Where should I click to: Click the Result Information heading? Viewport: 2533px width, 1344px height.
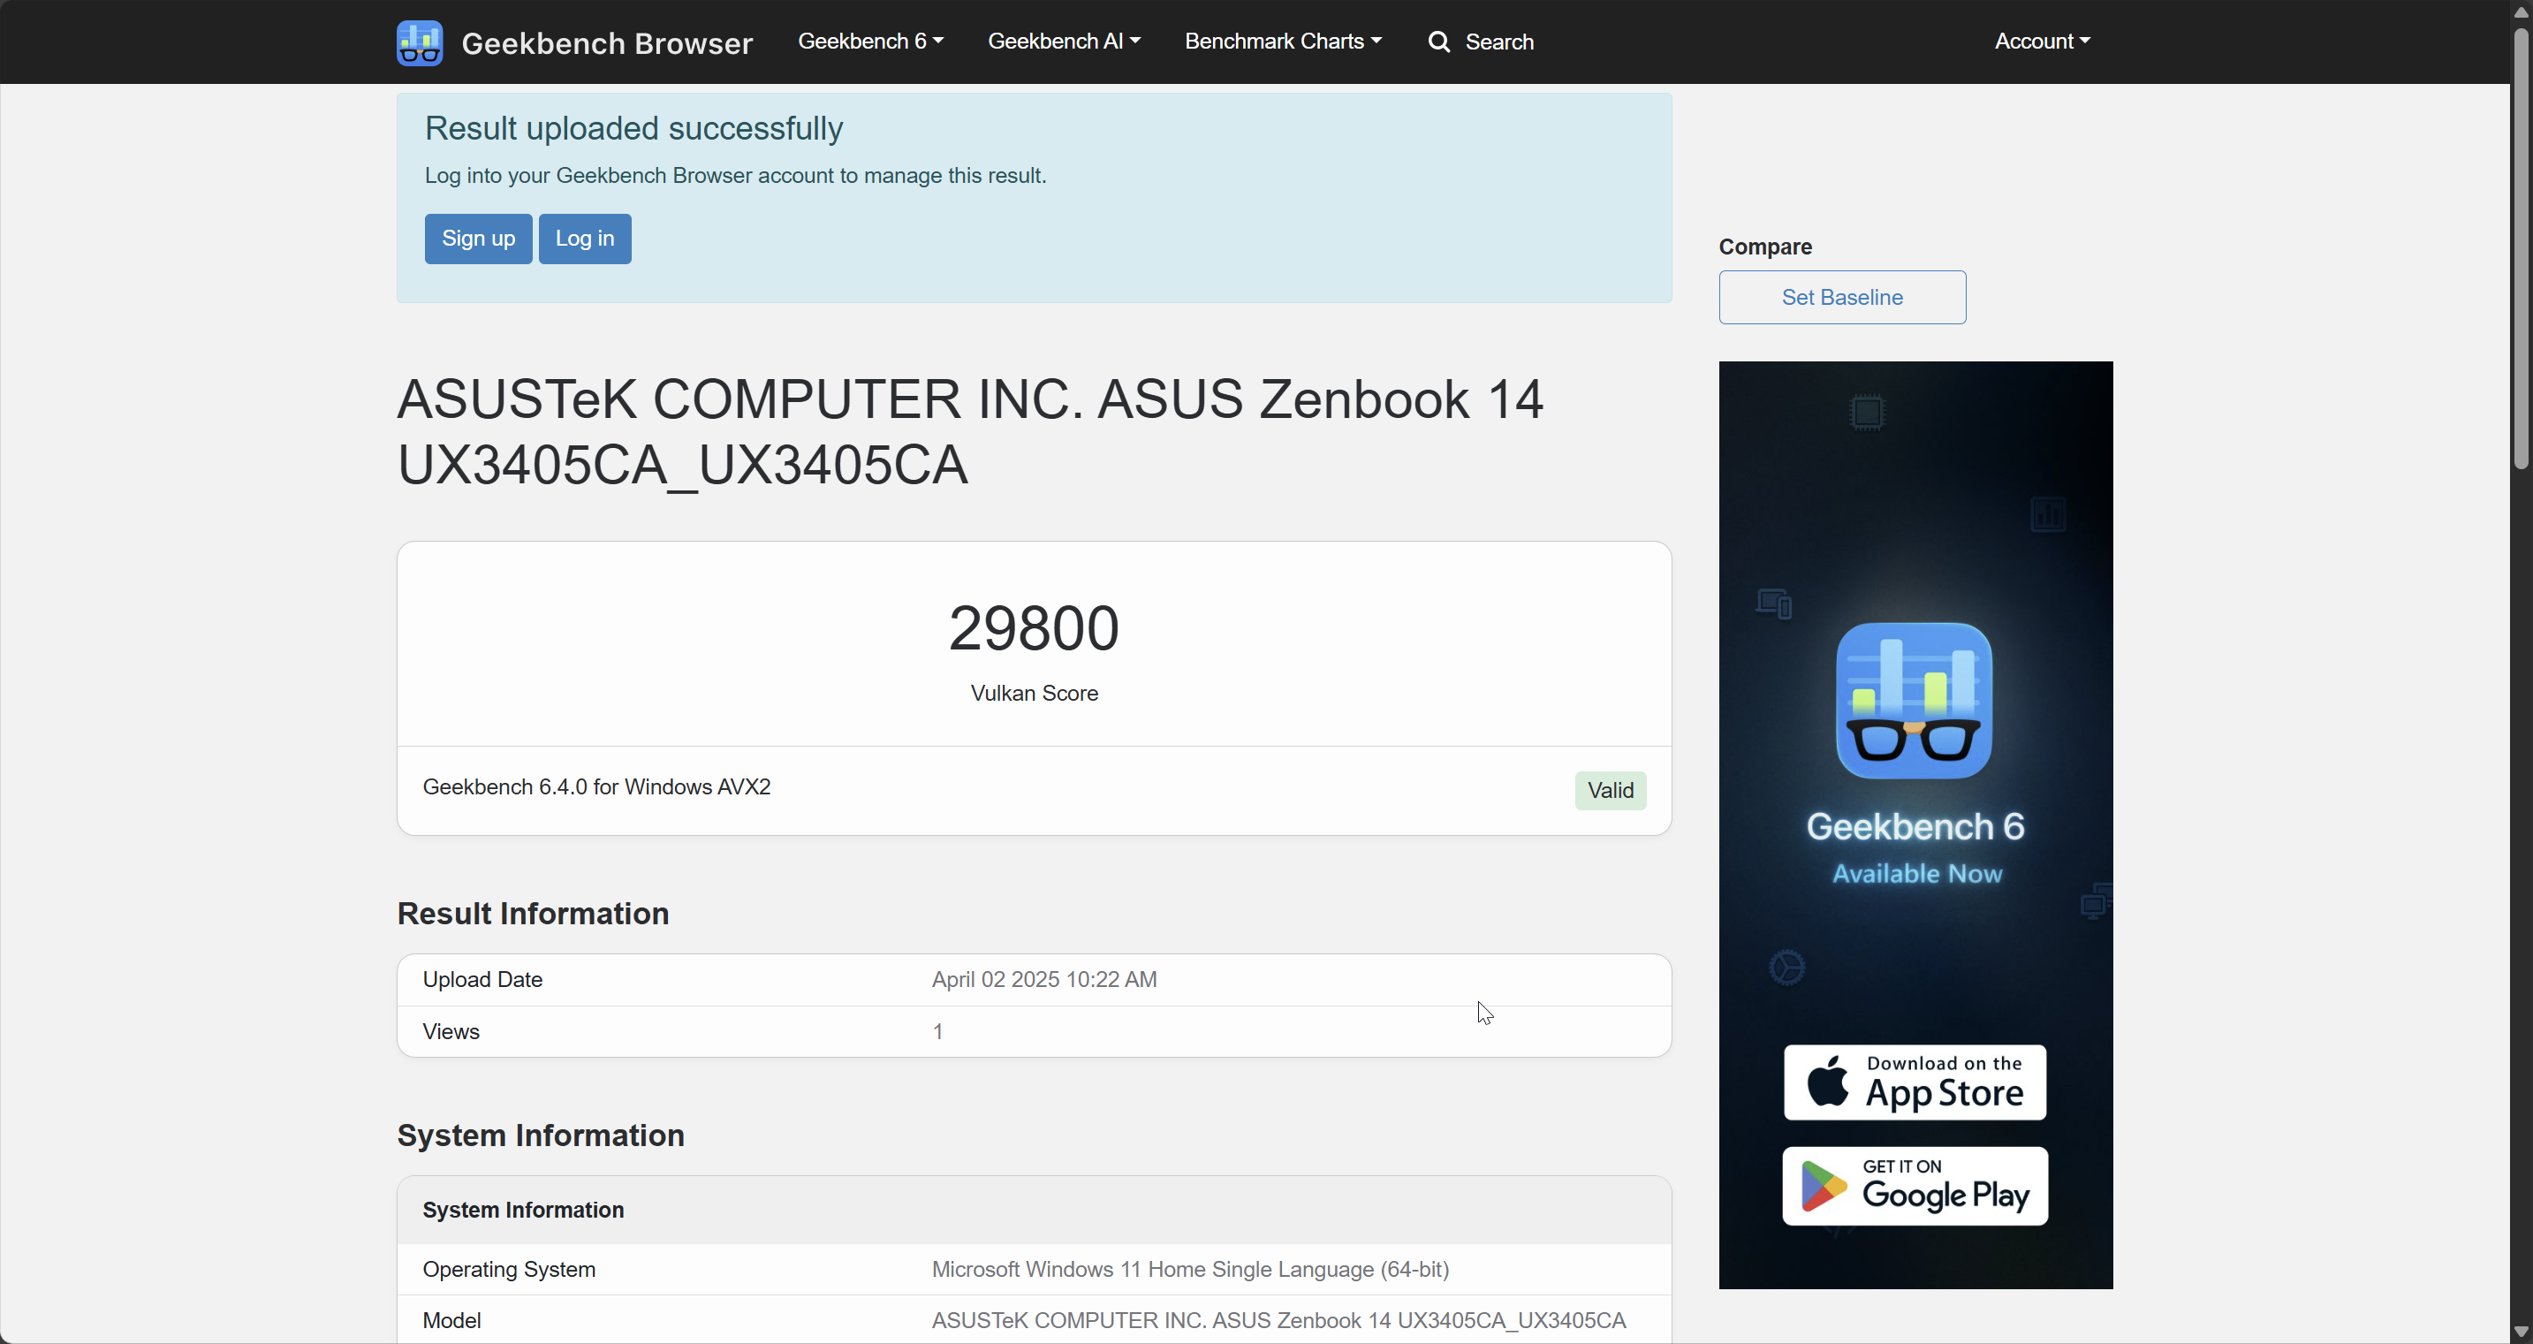pos(532,914)
